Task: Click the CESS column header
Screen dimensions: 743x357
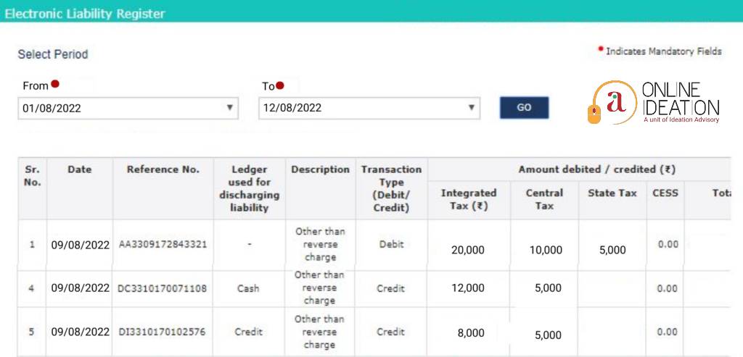Action: (668, 193)
